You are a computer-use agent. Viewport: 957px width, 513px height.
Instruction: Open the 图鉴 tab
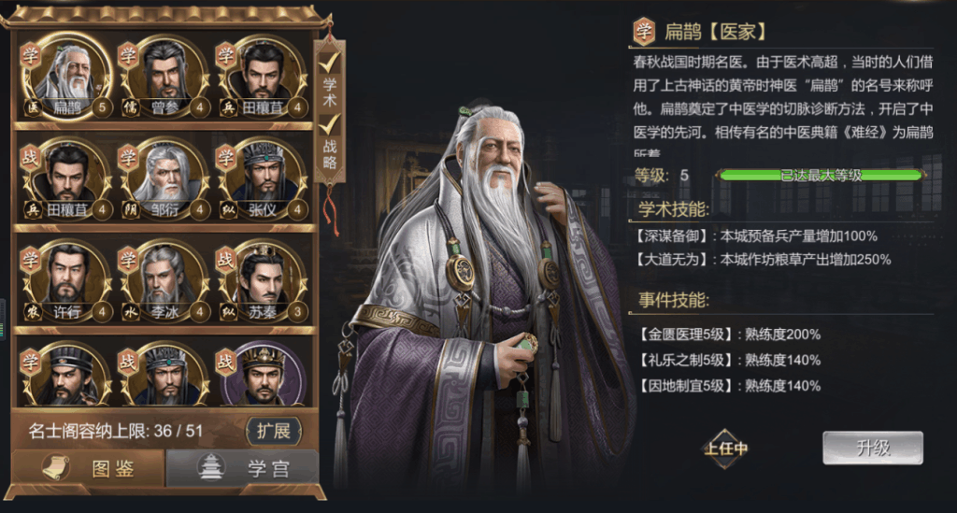tap(89, 468)
